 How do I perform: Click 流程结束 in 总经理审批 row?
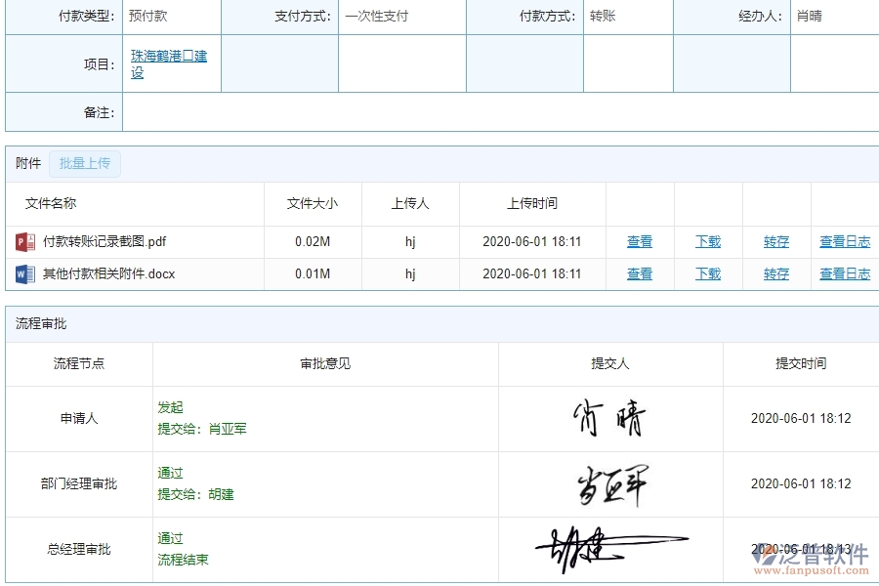(182, 560)
